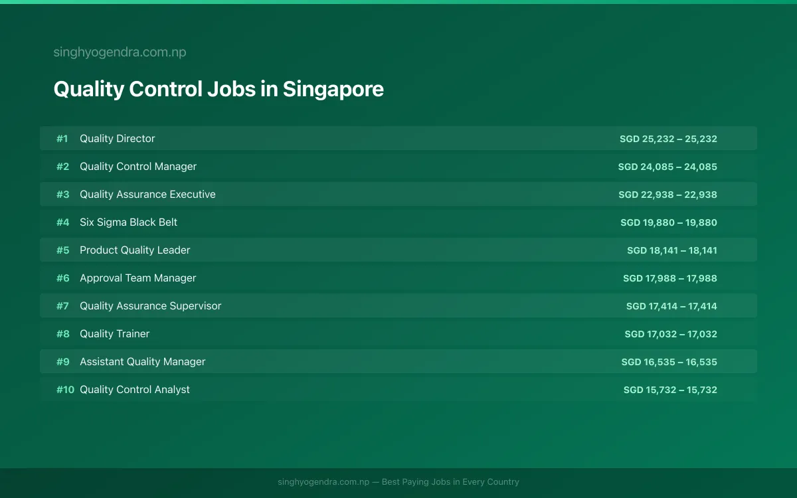Click the footer Best Paying Jobs in Every Country text
The image size is (797, 498).
click(450, 482)
